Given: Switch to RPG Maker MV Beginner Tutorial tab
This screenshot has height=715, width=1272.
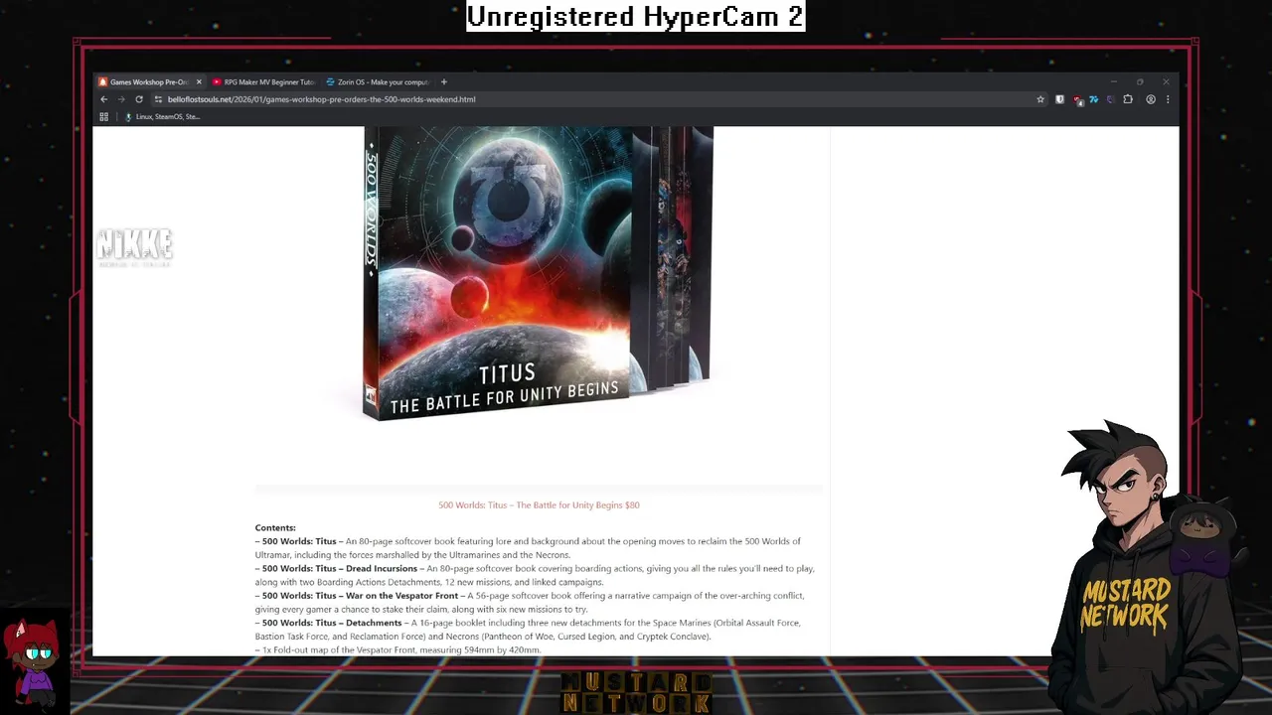Looking at the screenshot, I should point(263,82).
